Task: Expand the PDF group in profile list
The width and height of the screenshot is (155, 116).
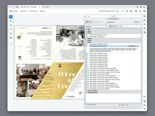Action: point(86,29)
